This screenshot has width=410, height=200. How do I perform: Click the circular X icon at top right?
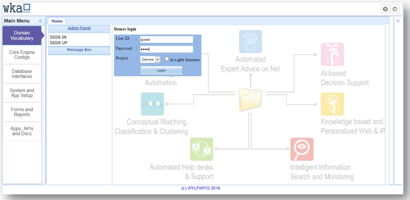point(385,9)
